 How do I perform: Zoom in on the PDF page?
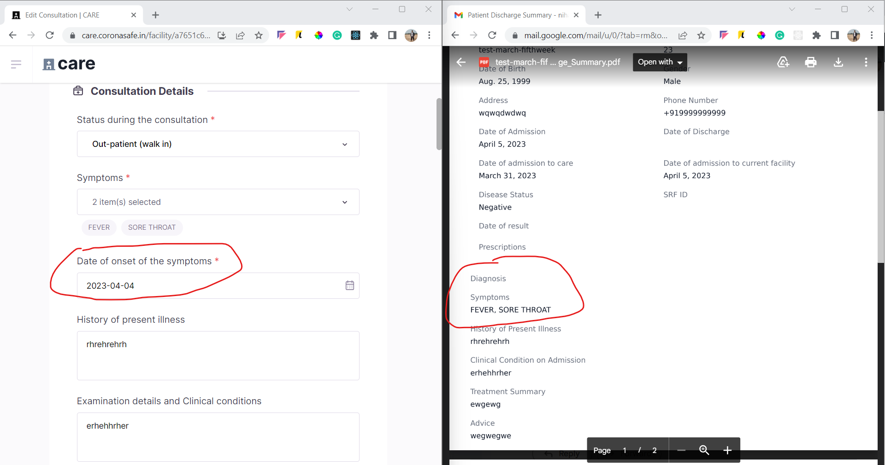[x=727, y=450]
